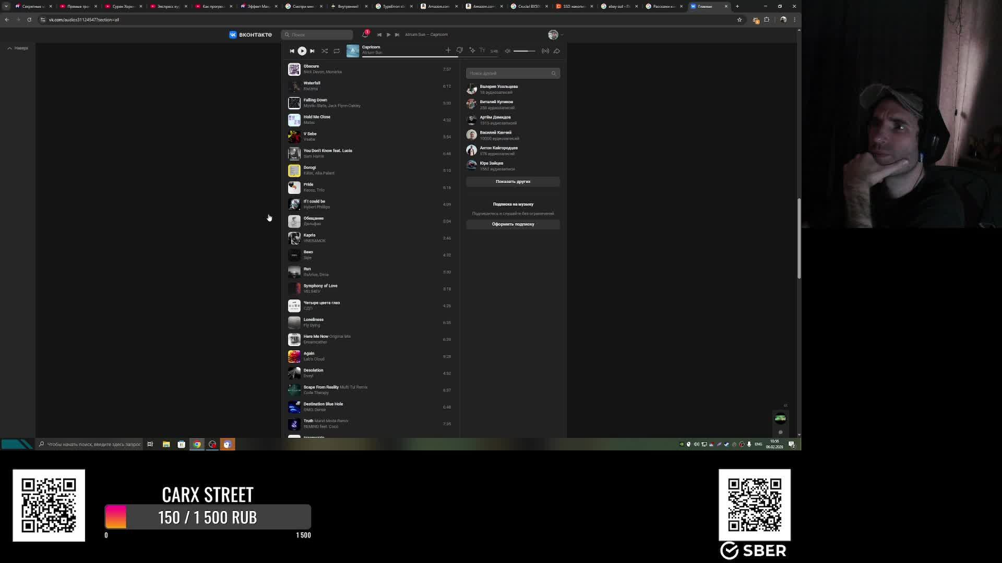Open similar tracks sparkle icon
Image resolution: width=1002 pixels, height=563 pixels.
(472, 51)
